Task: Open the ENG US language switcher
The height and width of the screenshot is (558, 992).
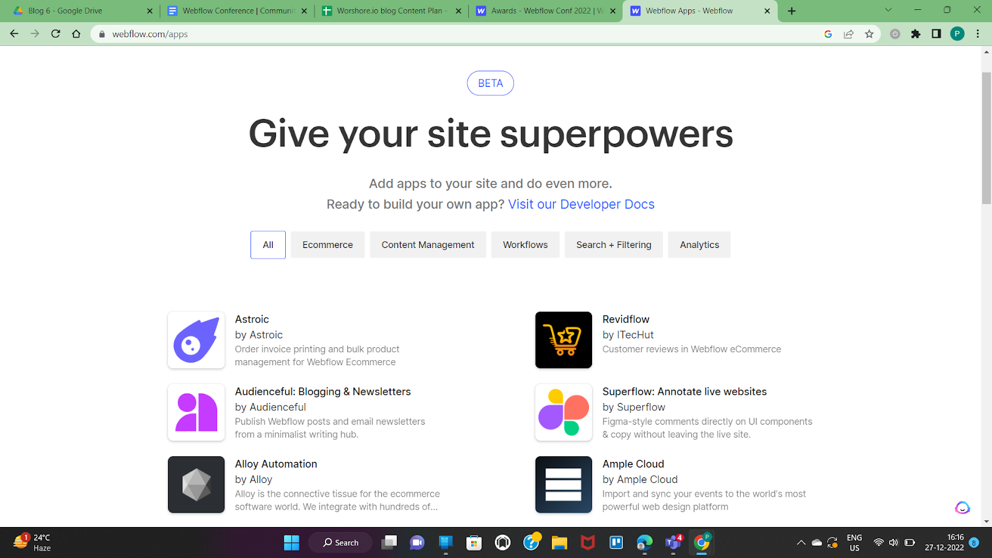Action: click(x=854, y=542)
